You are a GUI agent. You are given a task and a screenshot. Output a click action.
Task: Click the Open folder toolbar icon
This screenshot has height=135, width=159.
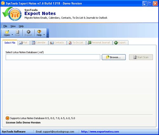(7, 32)
